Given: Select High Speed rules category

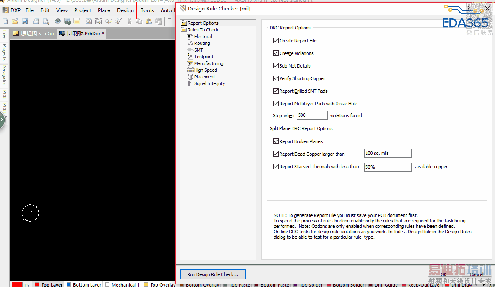Looking at the screenshot, I should [202, 70].
